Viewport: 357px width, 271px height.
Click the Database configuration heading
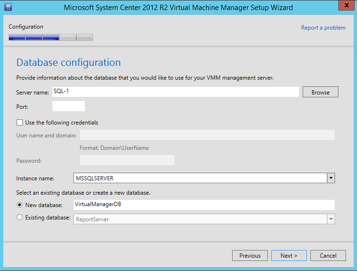(69, 63)
